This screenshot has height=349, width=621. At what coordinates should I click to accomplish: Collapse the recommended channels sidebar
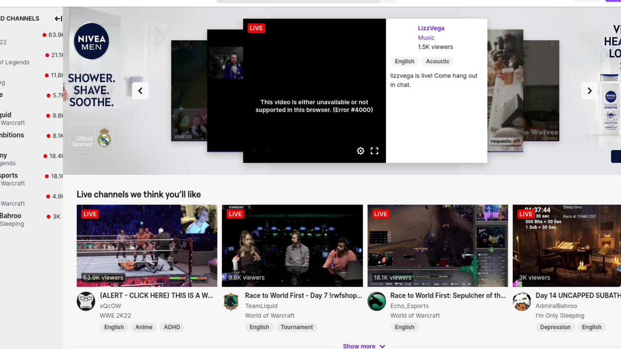click(58, 19)
